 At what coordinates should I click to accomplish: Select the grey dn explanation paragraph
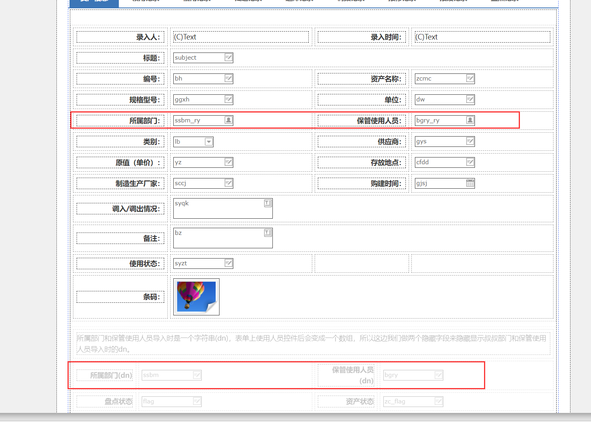pyautogui.click(x=313, y=344)
